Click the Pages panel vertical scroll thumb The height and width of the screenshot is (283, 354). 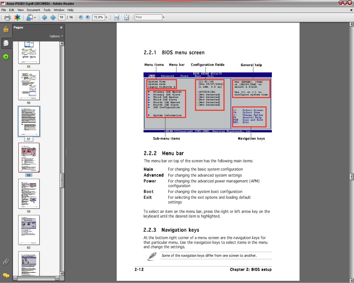pos(62,180)
